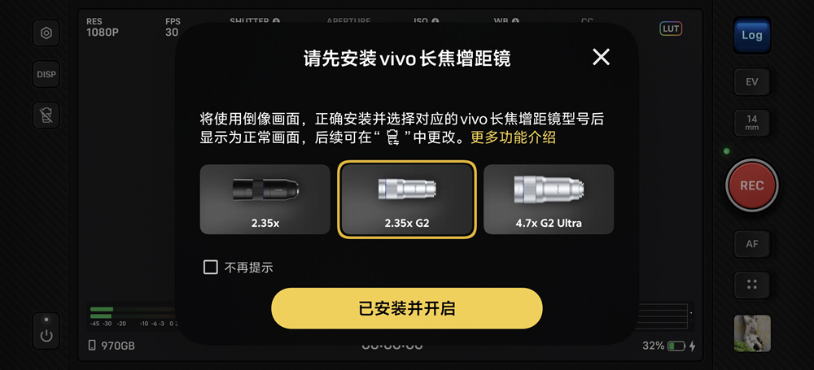The image size is (814, 370).
Task: Select the 14 mm focal length button
Action: pos(751,123)
